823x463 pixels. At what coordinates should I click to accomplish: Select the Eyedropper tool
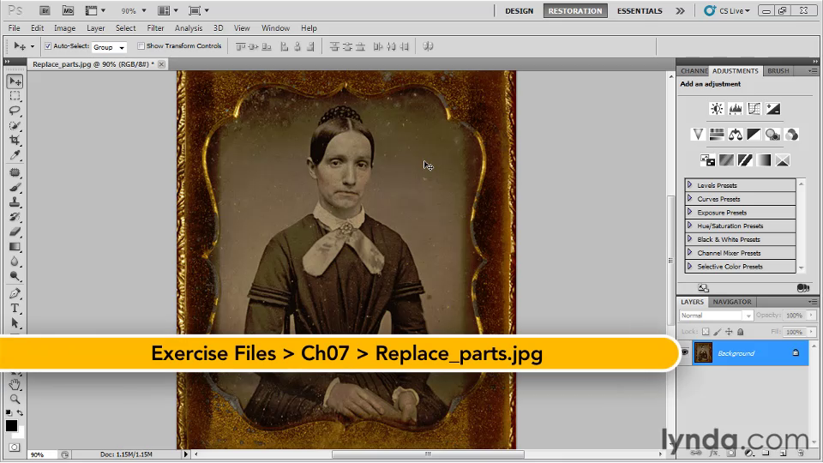tap(15, 155)
